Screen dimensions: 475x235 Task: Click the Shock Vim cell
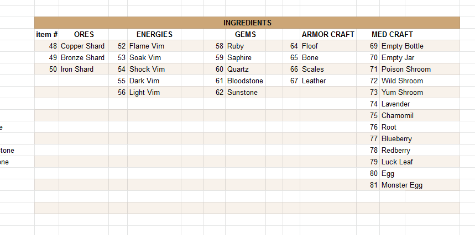tap(154, 69)
